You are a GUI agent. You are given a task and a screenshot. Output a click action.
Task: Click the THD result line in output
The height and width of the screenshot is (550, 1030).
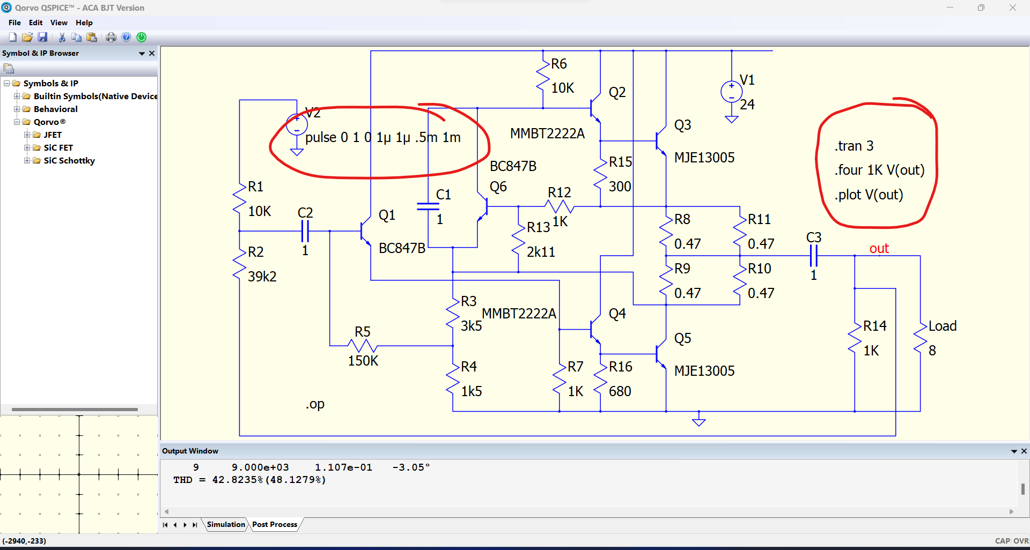(249, 480)
